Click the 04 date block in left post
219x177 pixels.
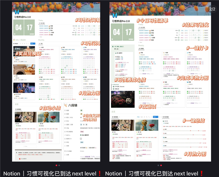(x=19, y=28)
